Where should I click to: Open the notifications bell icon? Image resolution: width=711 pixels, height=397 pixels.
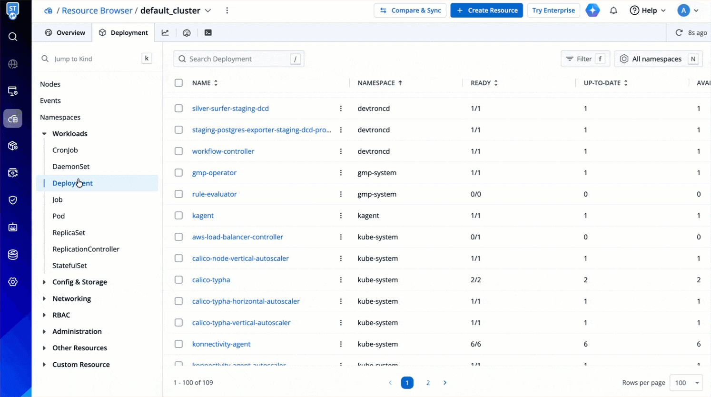613,10
